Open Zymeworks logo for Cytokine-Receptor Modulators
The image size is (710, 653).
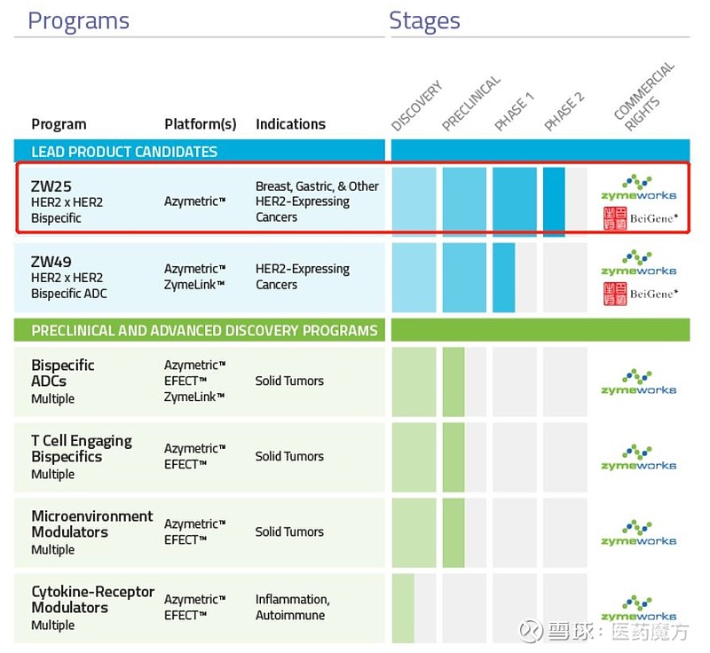point(638,609)
